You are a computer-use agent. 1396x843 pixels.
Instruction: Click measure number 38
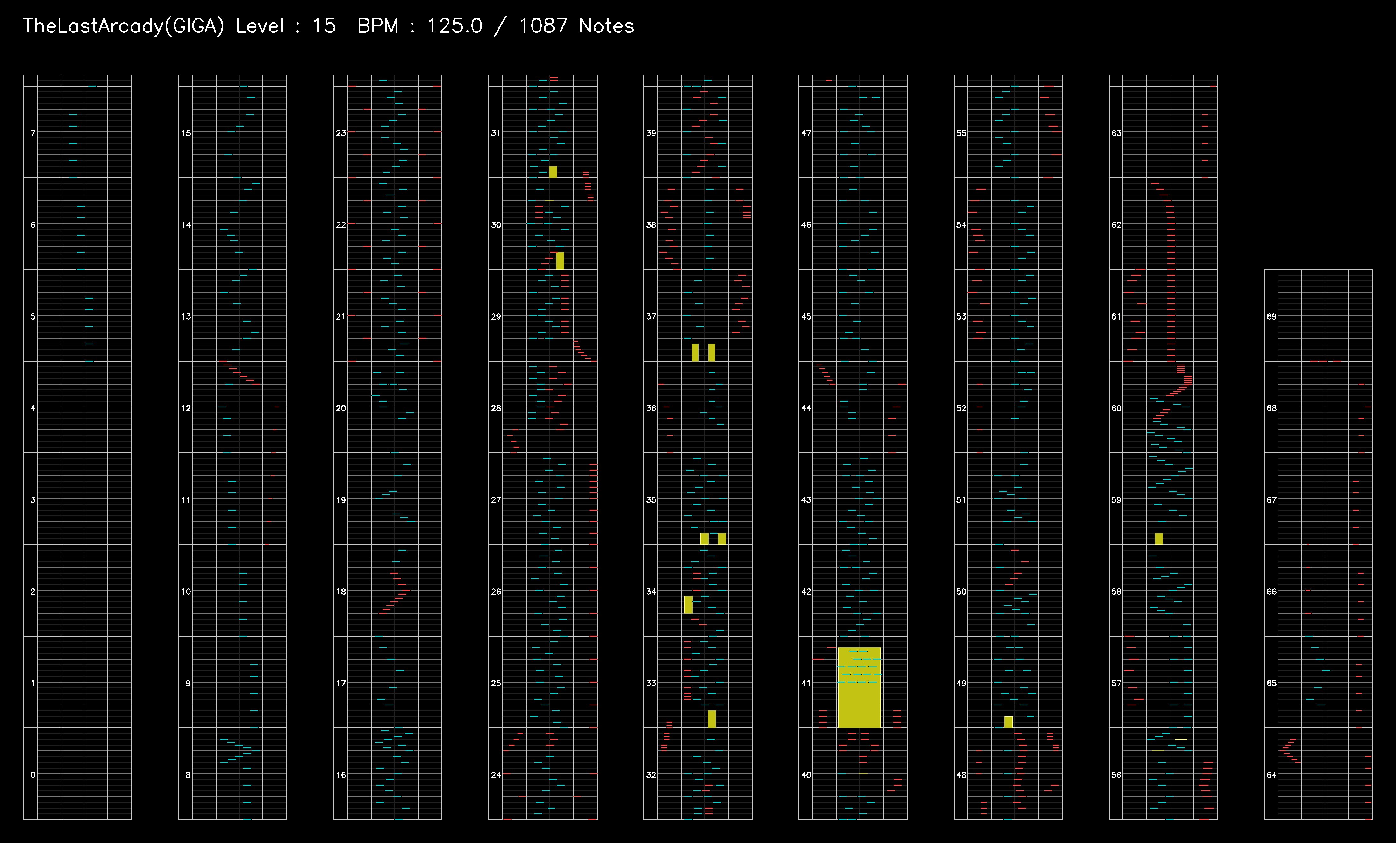652,224
